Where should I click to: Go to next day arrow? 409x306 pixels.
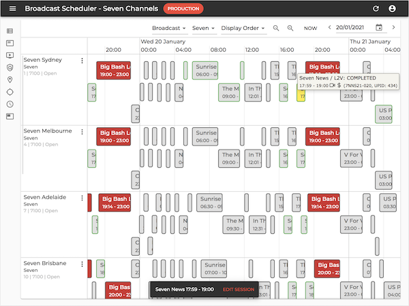tap(393, 27)
